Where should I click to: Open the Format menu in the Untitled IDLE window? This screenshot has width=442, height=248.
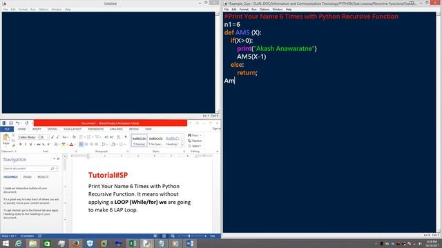click(23, 9)
